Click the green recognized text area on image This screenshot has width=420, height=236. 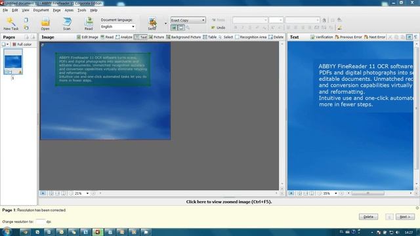click(103, 69)
